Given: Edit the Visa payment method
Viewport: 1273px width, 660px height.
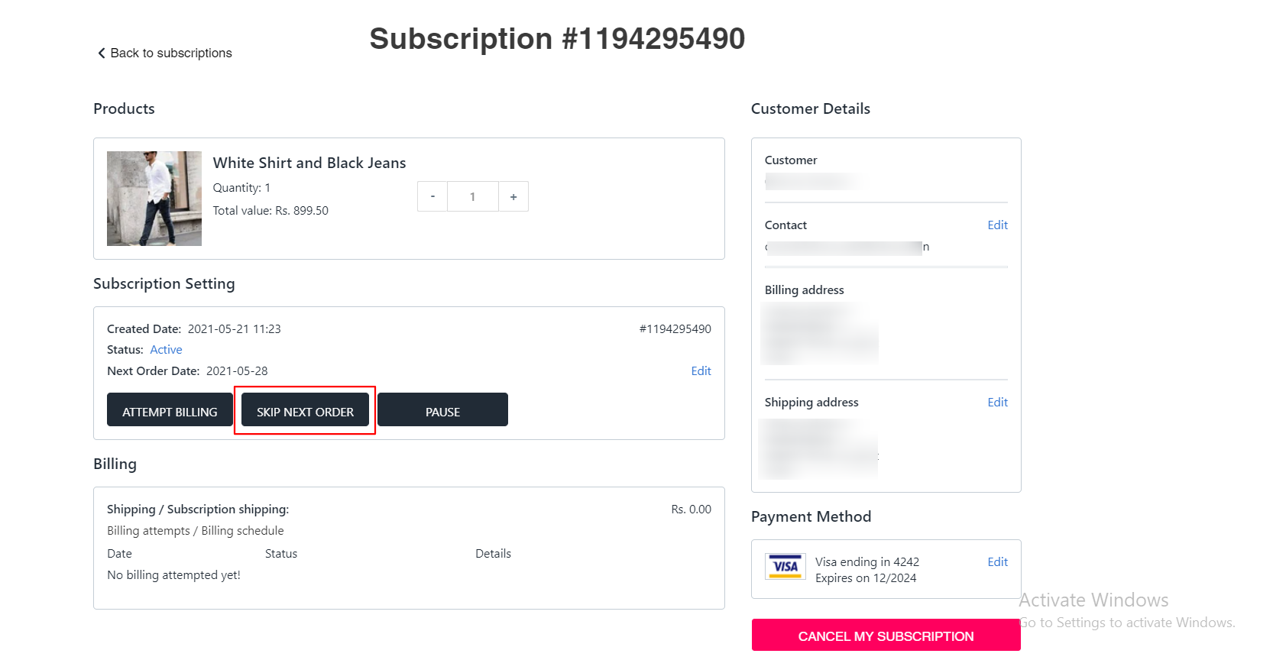Looking at the screenshot, I should click(997, 561).
